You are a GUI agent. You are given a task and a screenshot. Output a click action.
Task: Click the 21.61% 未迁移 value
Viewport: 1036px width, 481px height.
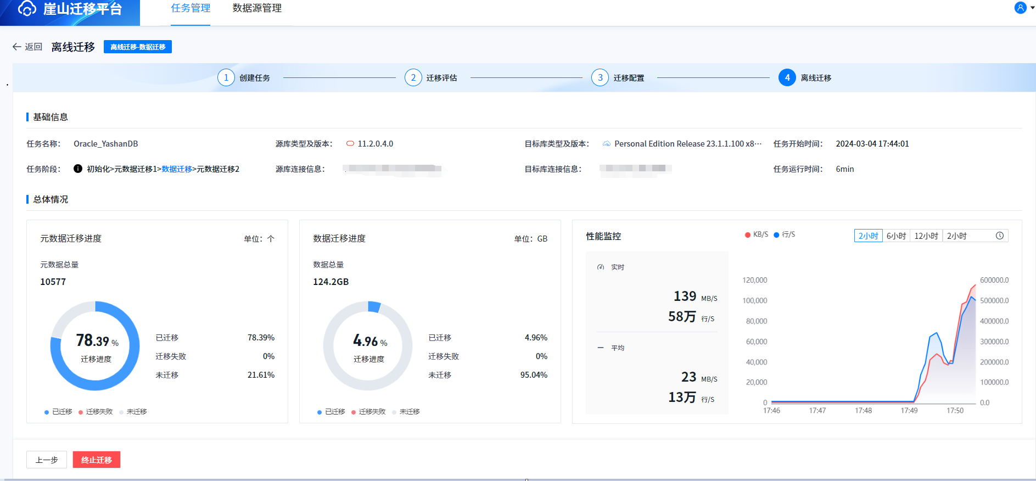pyautogui.click(x=261, y=375)
